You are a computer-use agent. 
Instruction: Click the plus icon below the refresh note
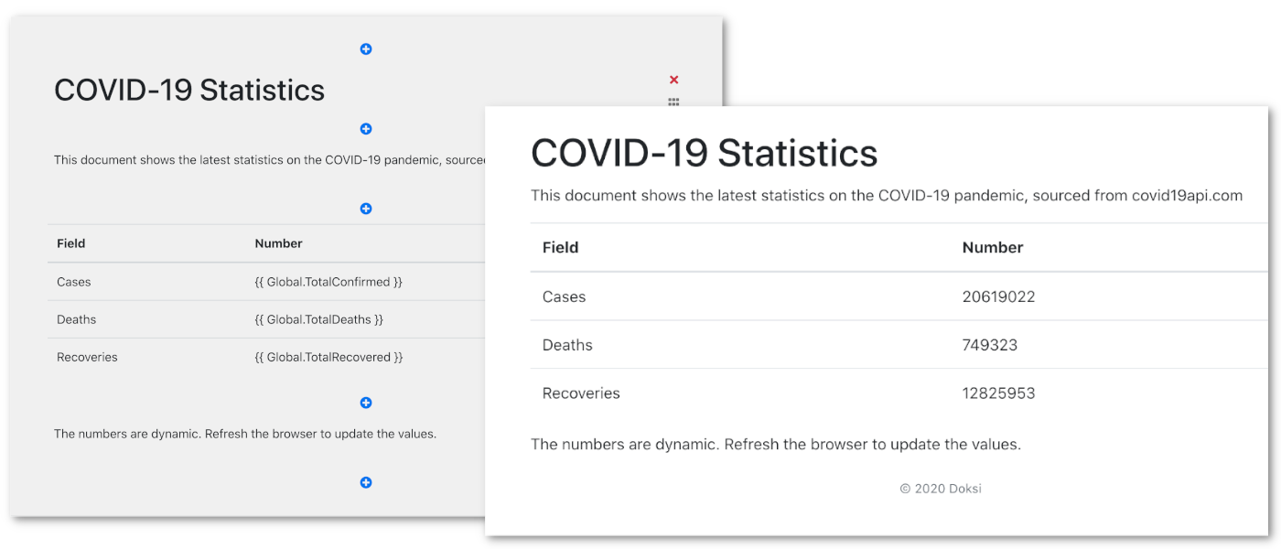[366, 482]
